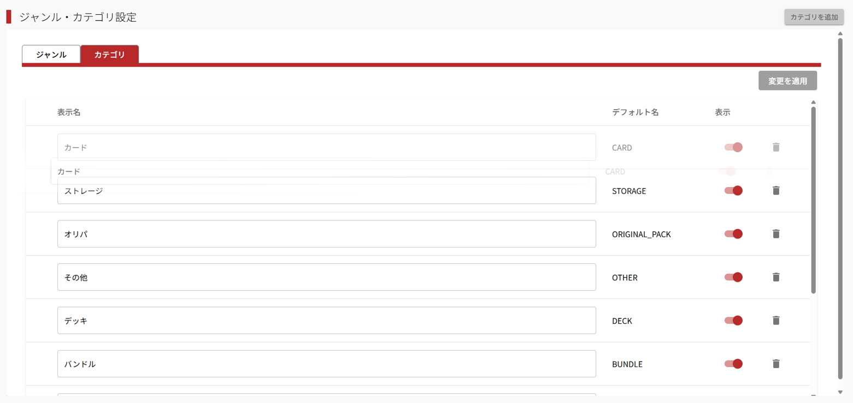Image resolution: width=853 pixels, height=403 pixels.
Task: Delete the STORAGE category with trash icon
Action: tap(776, 190)
